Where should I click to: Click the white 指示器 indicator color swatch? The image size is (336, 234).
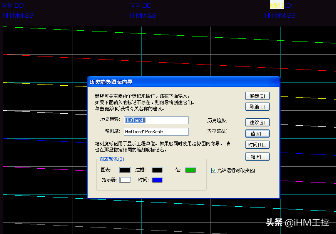click(125, 180)
